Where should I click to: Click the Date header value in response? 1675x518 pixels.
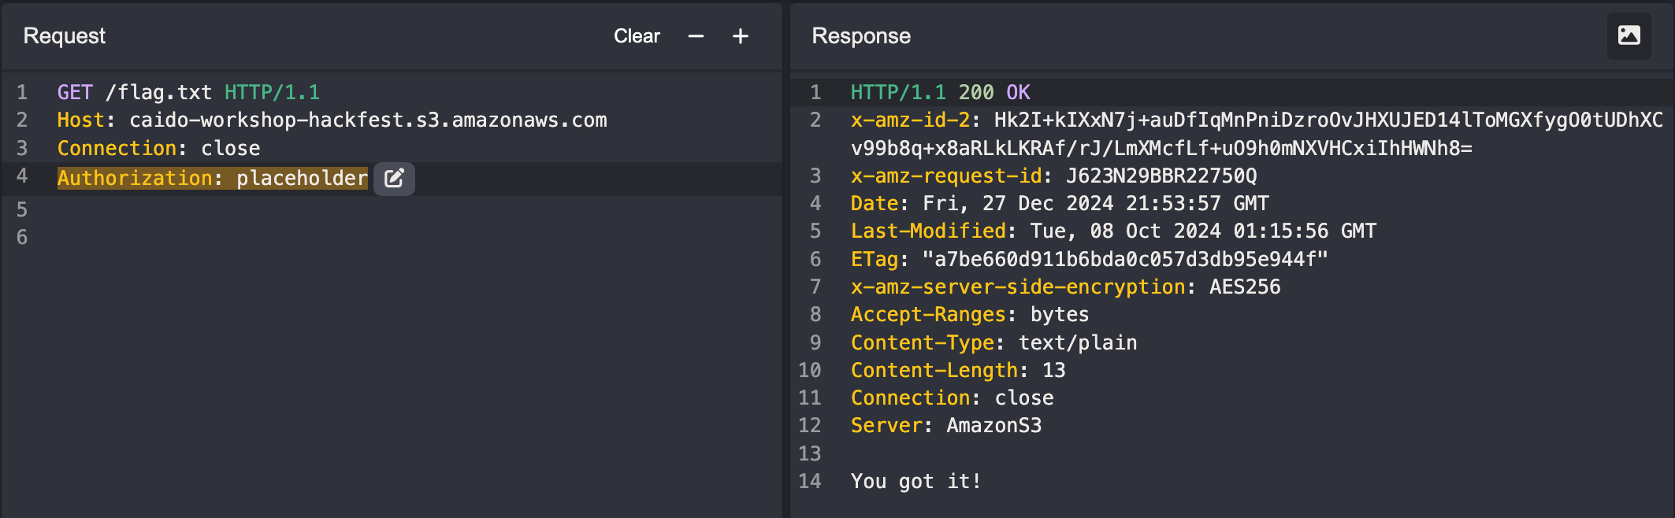(1095, 203)
